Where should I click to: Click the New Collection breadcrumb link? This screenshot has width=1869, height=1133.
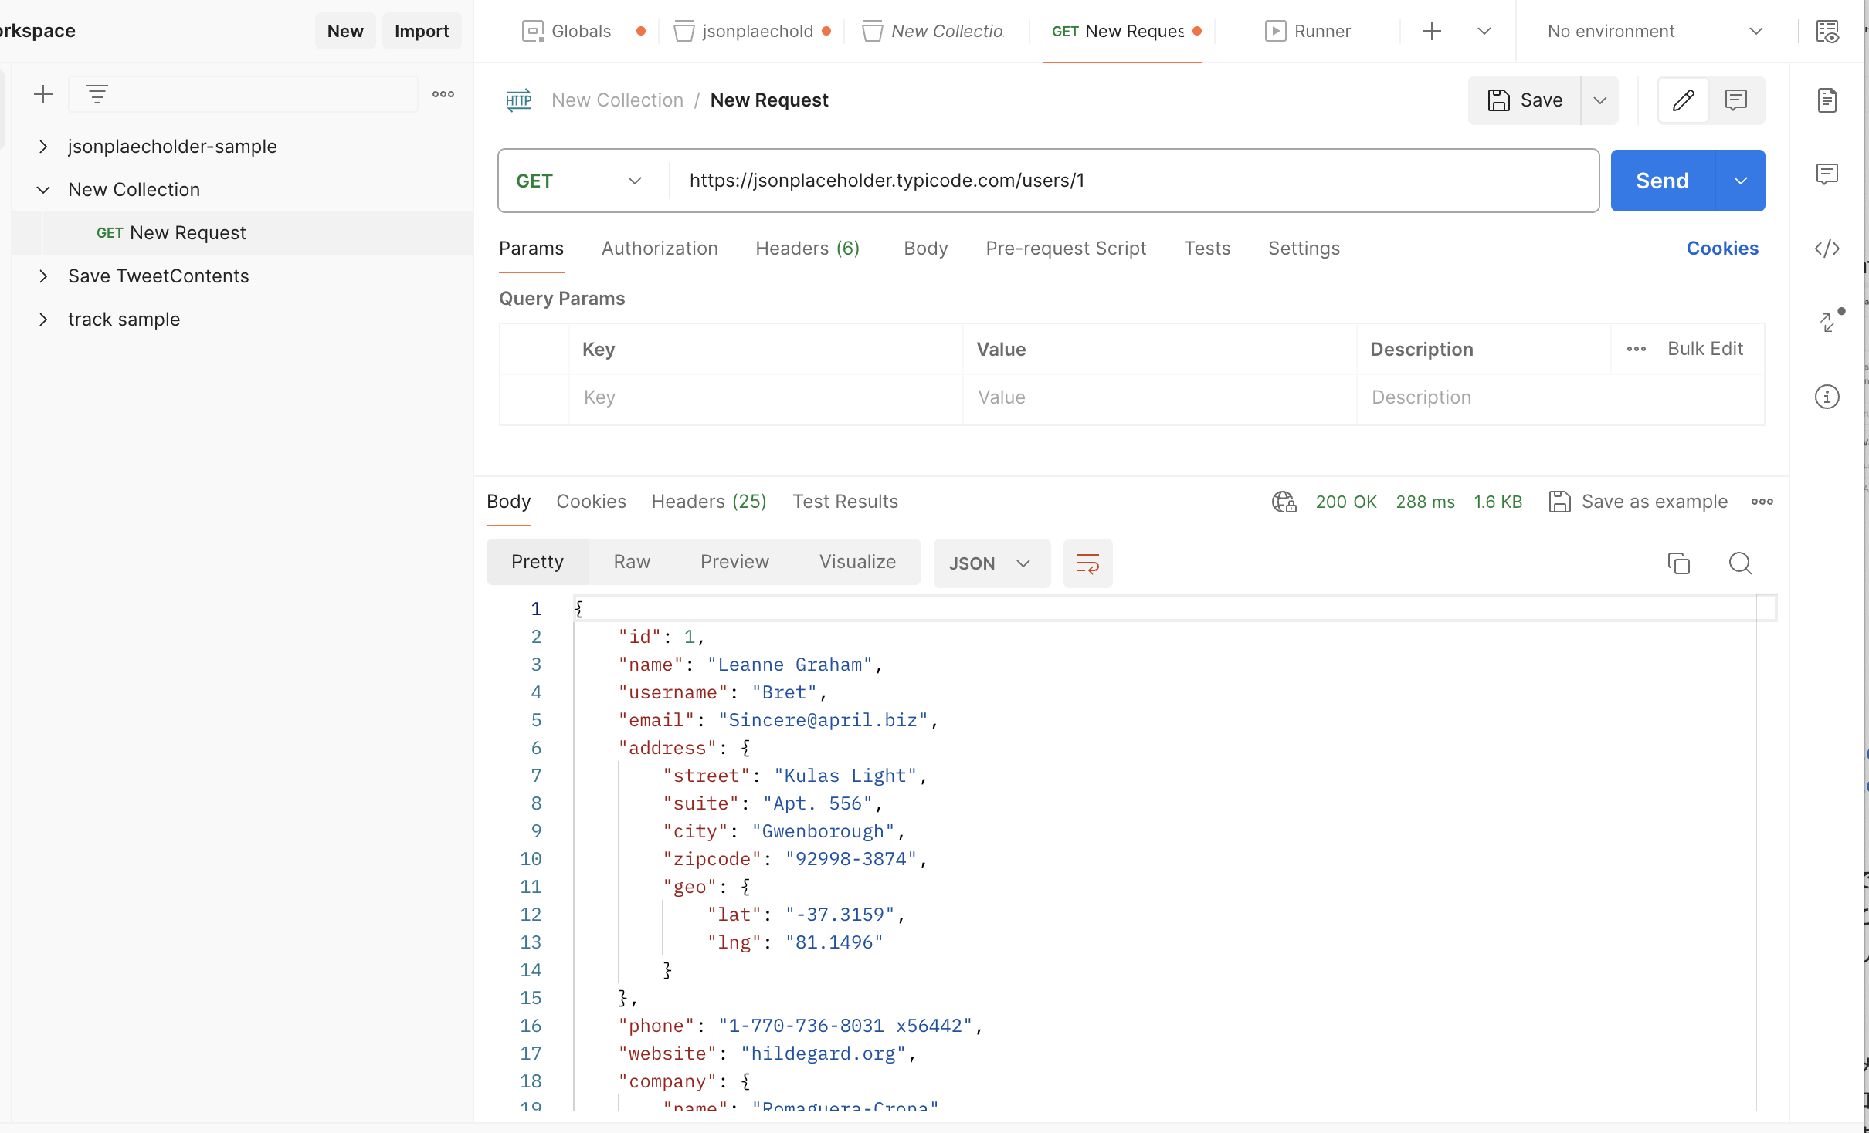click(617, 100)
